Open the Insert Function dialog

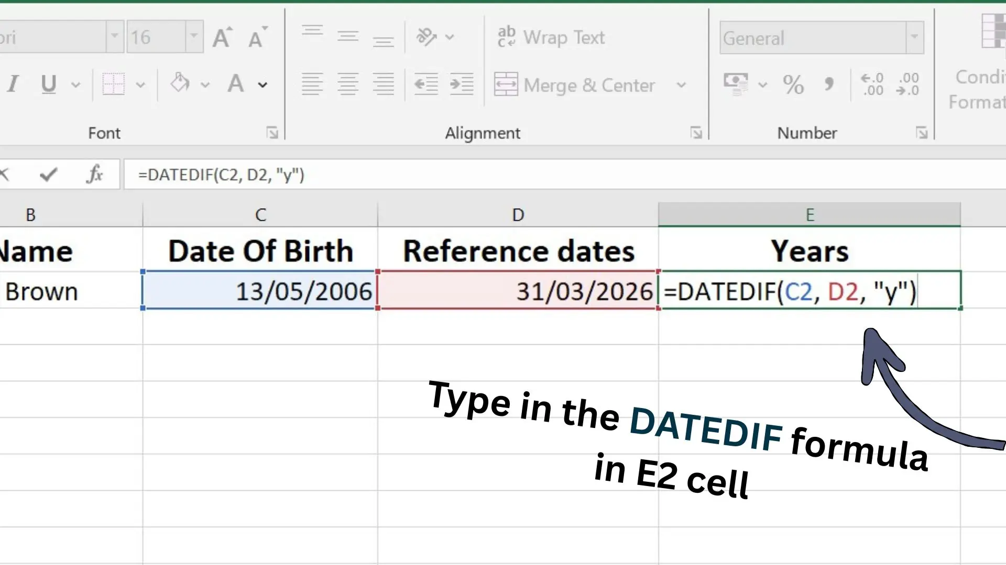[94, 174]
